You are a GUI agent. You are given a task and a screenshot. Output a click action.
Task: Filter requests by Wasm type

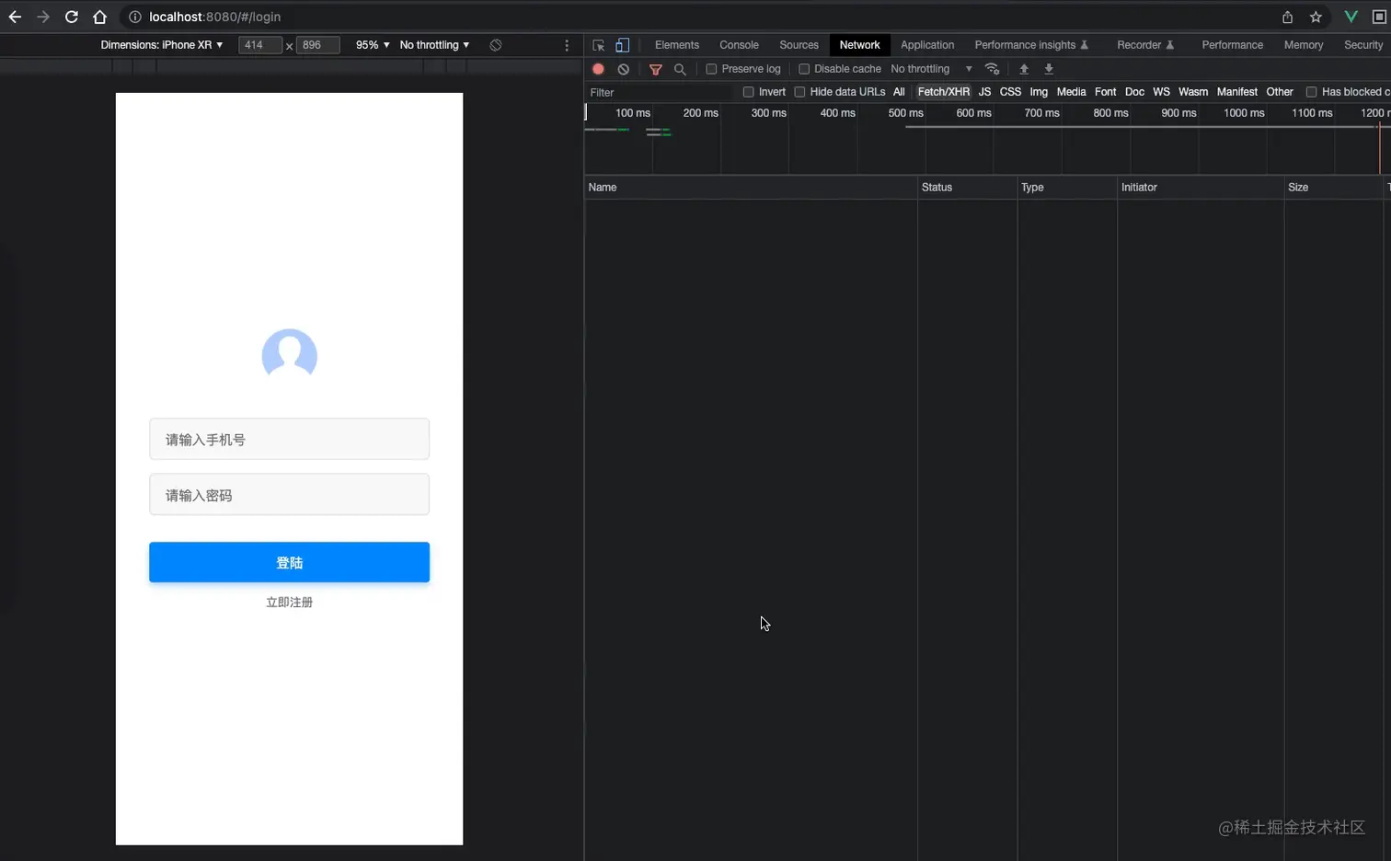(1193, 92)
